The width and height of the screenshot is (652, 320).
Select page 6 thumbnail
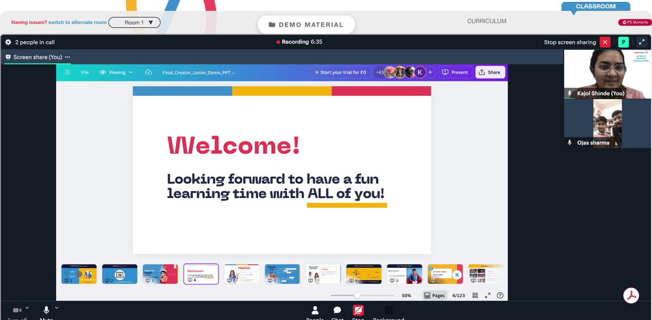[282, 274]
